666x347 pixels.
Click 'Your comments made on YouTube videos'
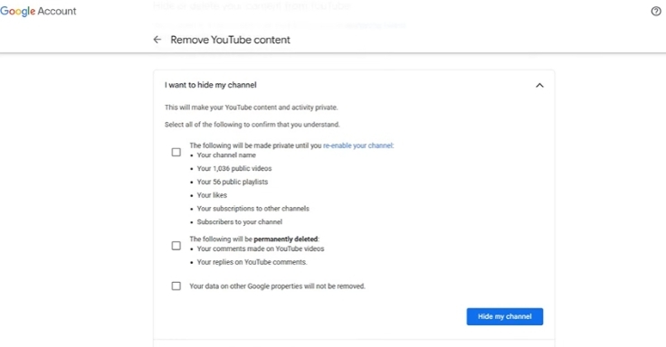coord(261,249)
